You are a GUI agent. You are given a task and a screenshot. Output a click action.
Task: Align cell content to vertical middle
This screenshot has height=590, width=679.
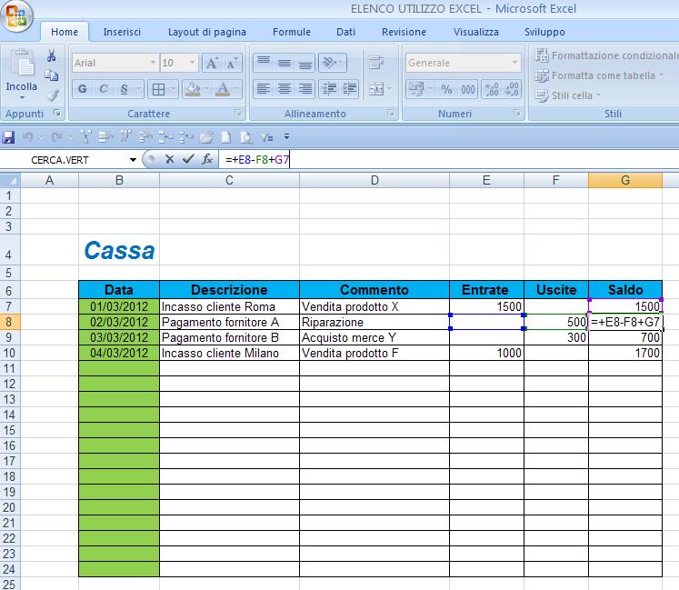[285, 64]
